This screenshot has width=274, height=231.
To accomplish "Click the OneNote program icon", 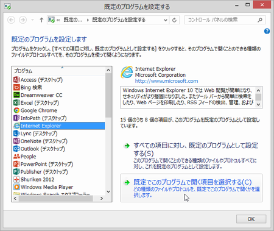I will pos(16,141).
